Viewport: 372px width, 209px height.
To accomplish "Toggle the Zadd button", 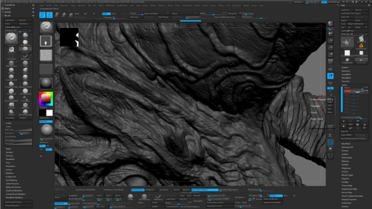I will pyautogui.click(x=106, y=14).
